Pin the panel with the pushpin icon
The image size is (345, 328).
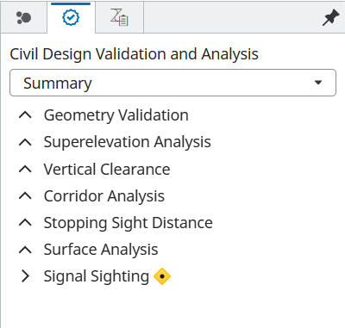click(330, 17)
